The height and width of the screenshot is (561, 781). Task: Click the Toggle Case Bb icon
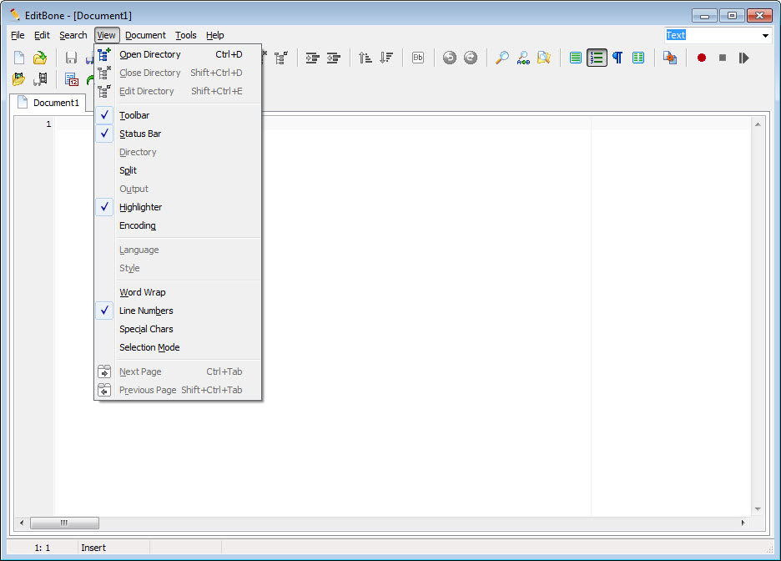click(x=418, y=58)
